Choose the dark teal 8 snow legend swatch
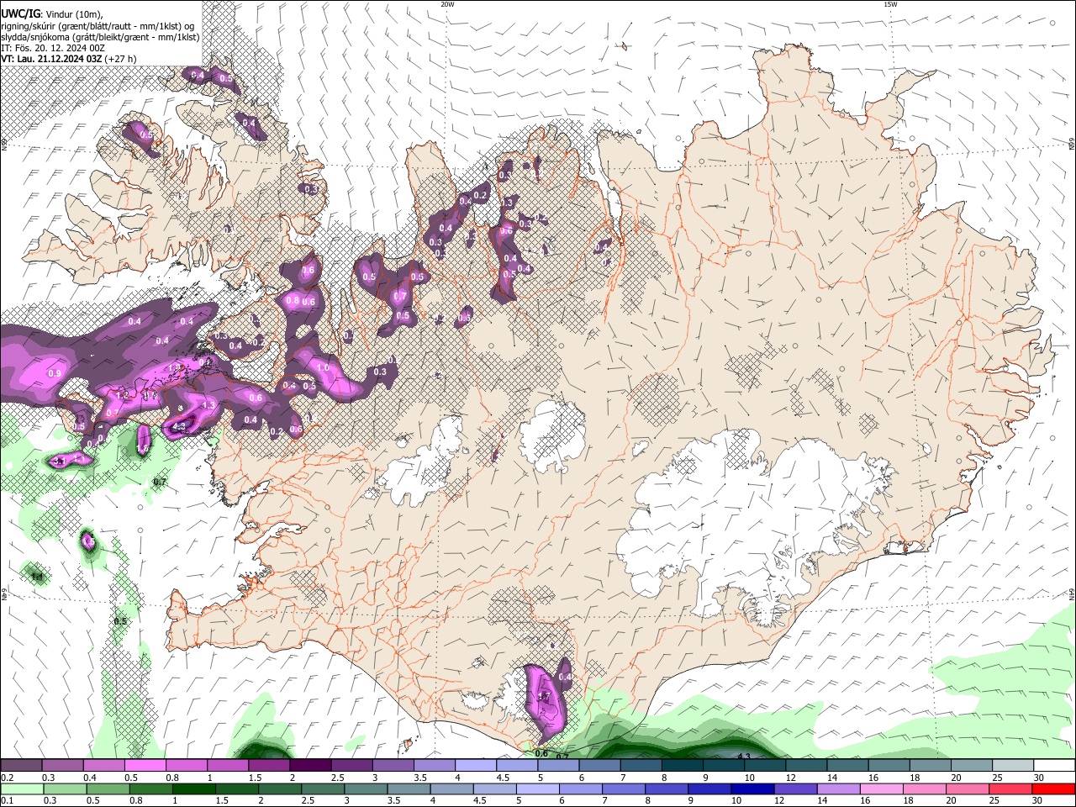 pos(683,765)
